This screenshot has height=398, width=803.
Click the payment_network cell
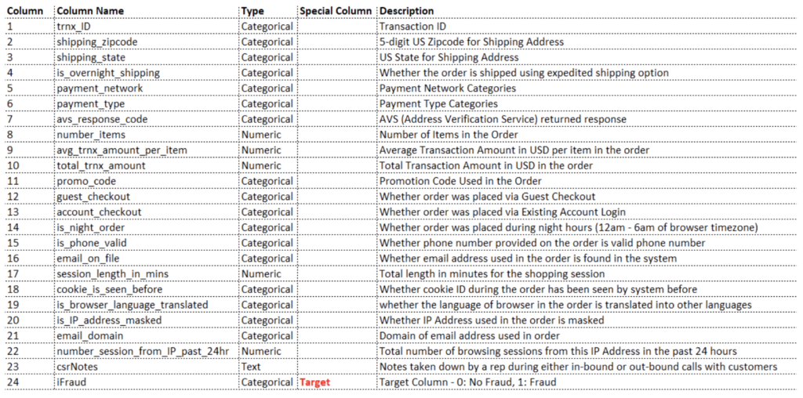coord(147,88)
